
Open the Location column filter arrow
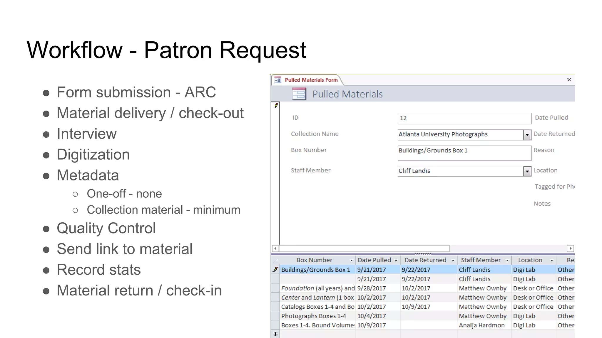coord(552,261)
